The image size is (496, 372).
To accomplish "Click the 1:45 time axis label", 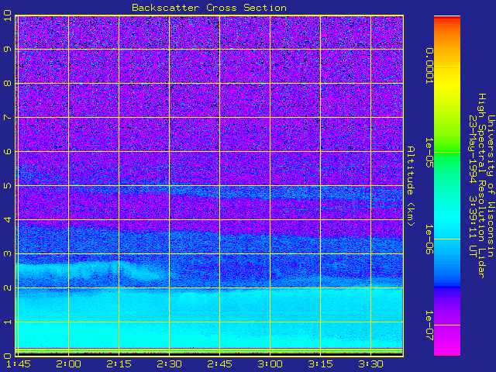I will coord(18,364).
